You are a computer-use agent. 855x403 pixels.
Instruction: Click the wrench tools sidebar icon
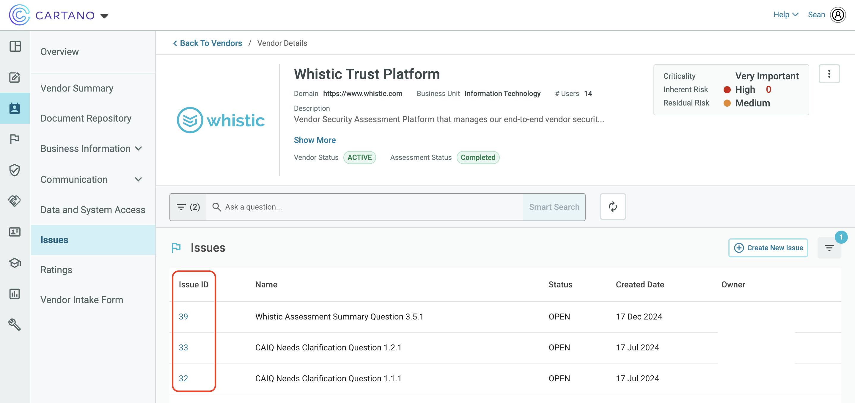(x=15, y=324)
